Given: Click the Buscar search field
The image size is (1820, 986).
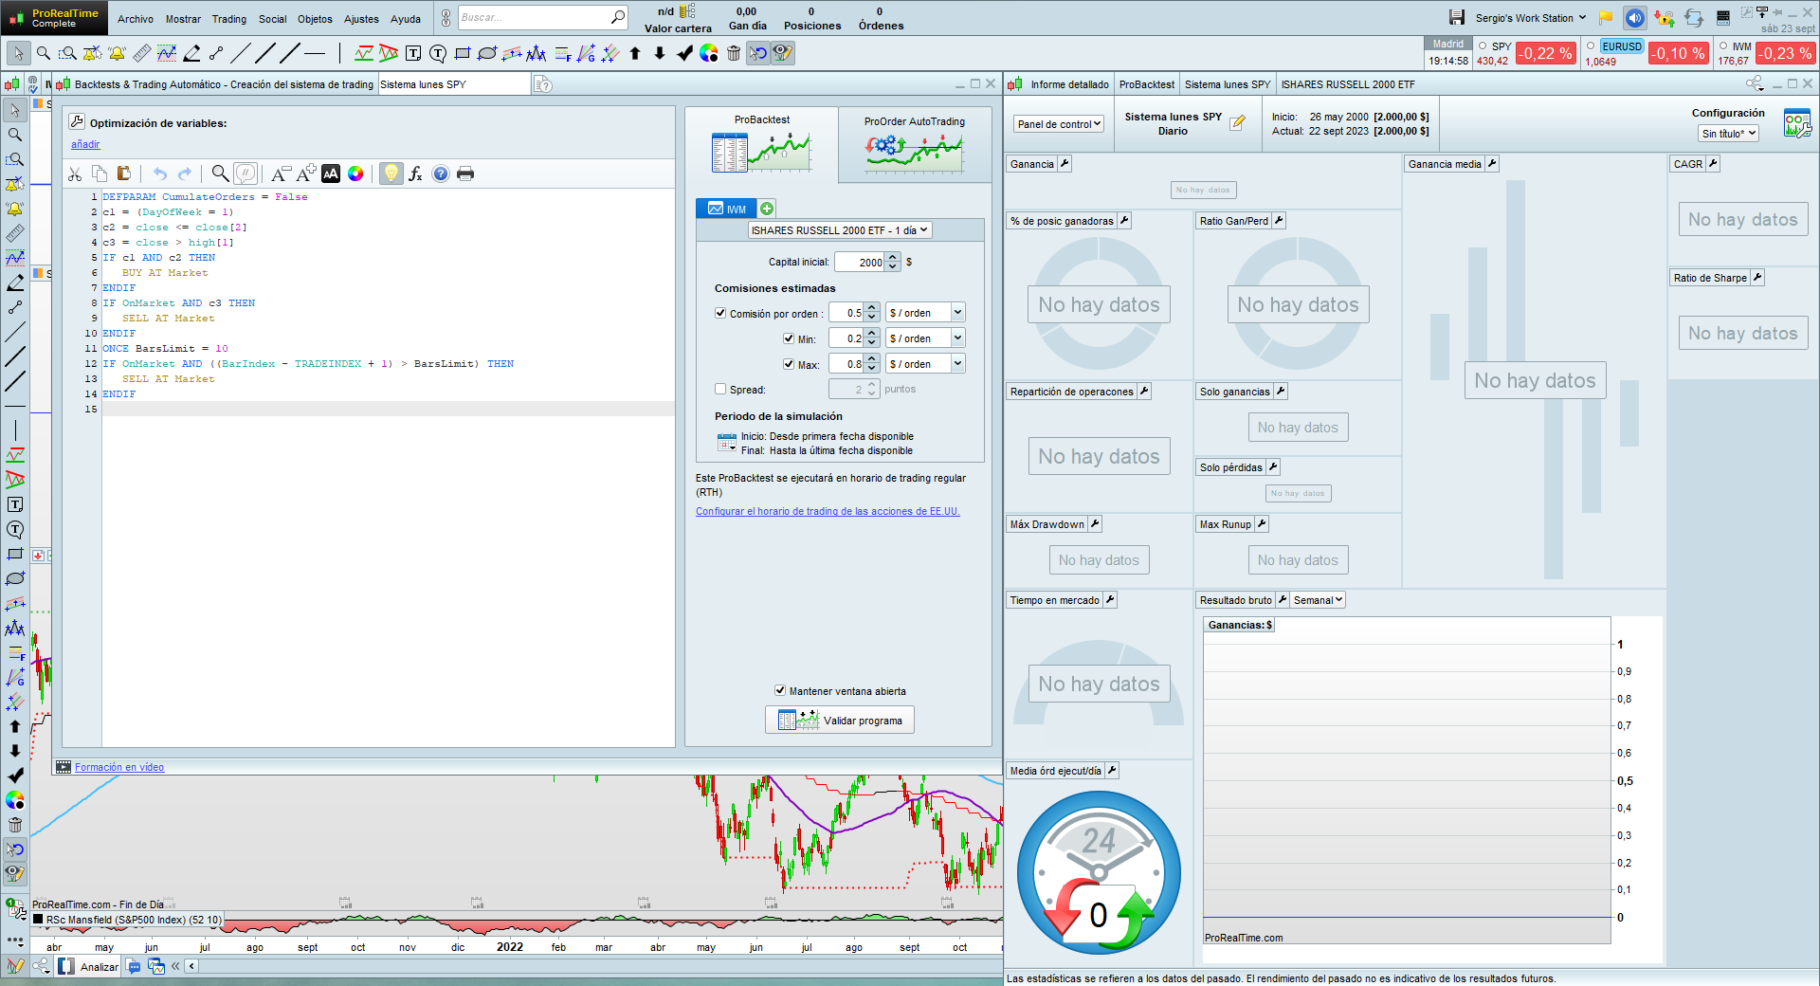Looking at the screenshot, I should tap(543, 17).
